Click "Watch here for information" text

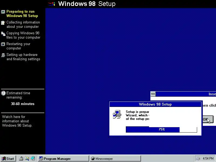pos(17,121)
